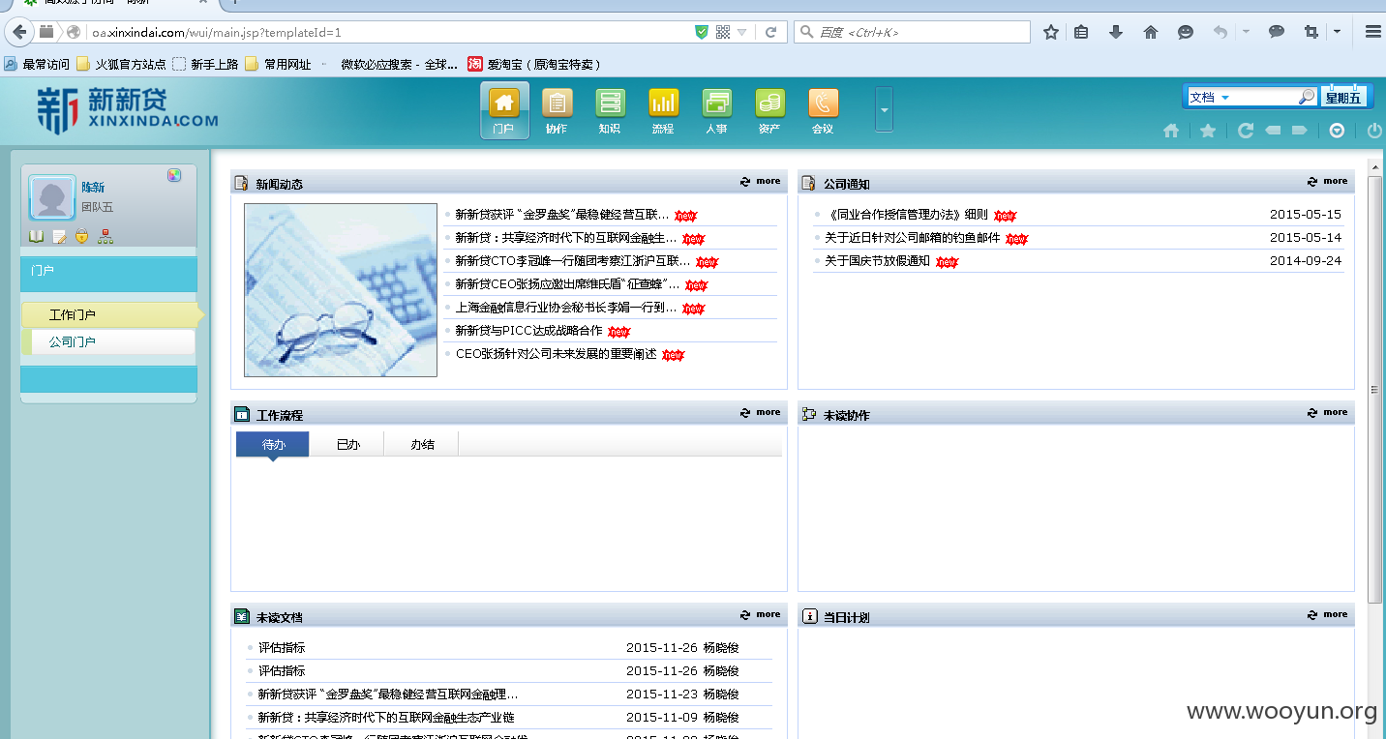Image resolution: width=1386 pixels, height=739 pixels.
Task: Switch to the 待办 tab
Action: 273,444
